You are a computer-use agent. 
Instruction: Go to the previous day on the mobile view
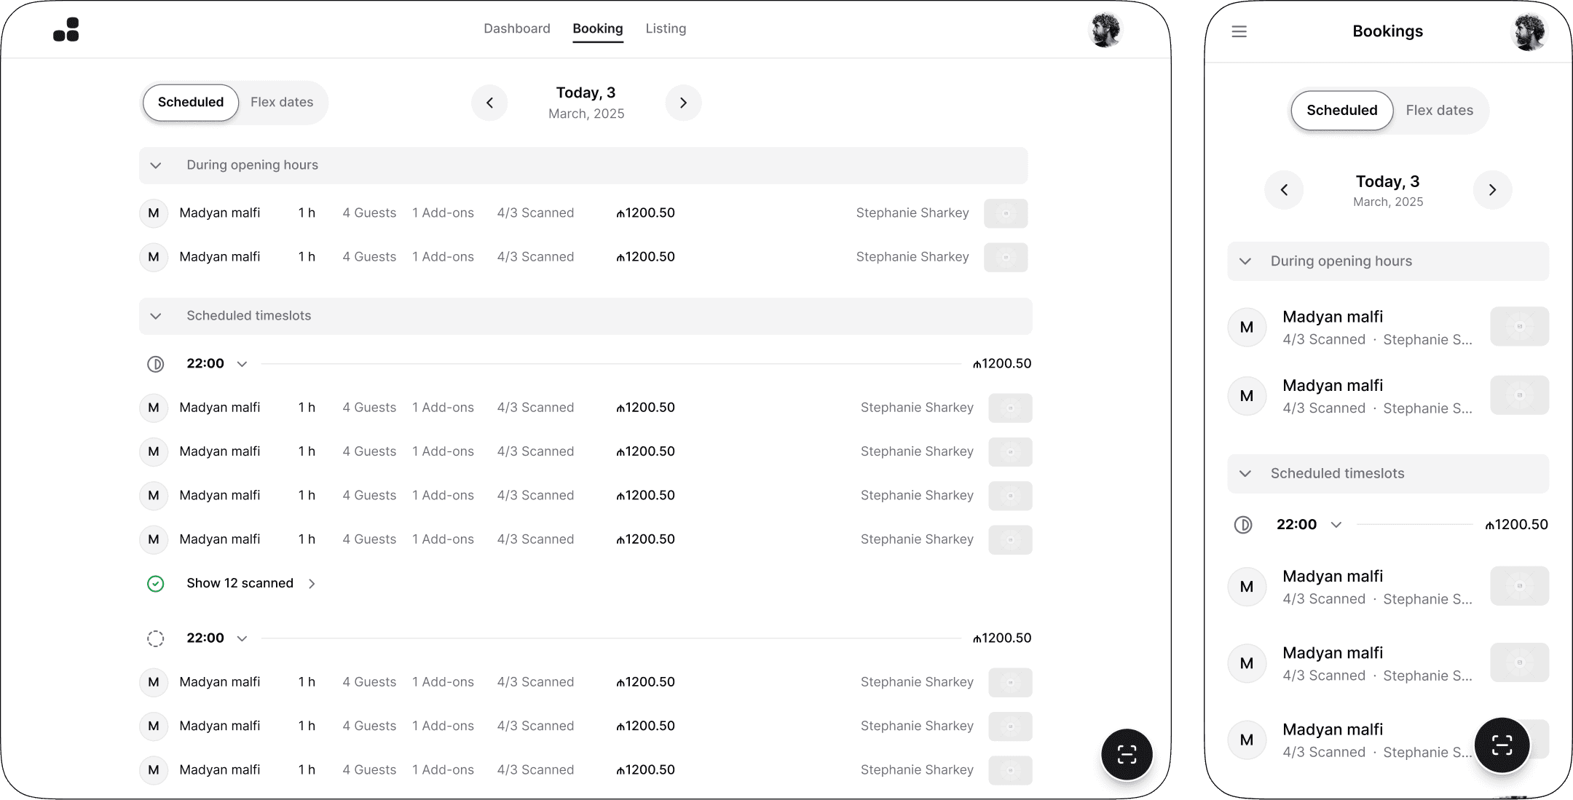1284,190
